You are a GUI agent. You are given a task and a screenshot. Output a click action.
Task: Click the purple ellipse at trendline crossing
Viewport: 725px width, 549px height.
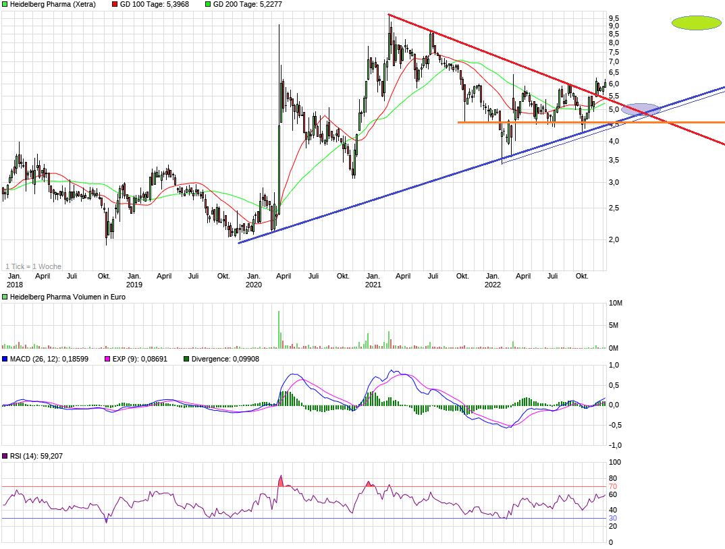[641, 109]
